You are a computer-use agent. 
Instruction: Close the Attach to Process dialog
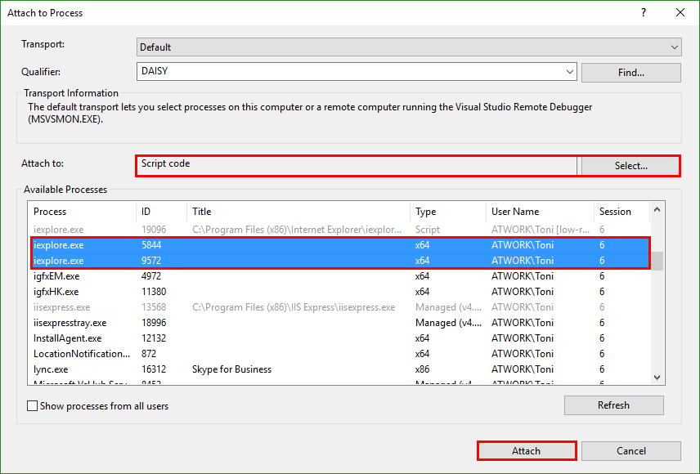[x=680, y=12]
